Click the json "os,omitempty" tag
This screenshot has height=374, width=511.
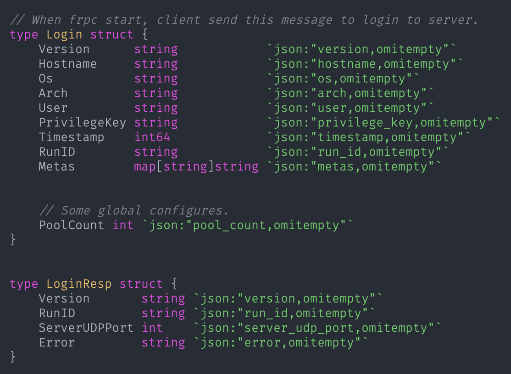(344, 78)
